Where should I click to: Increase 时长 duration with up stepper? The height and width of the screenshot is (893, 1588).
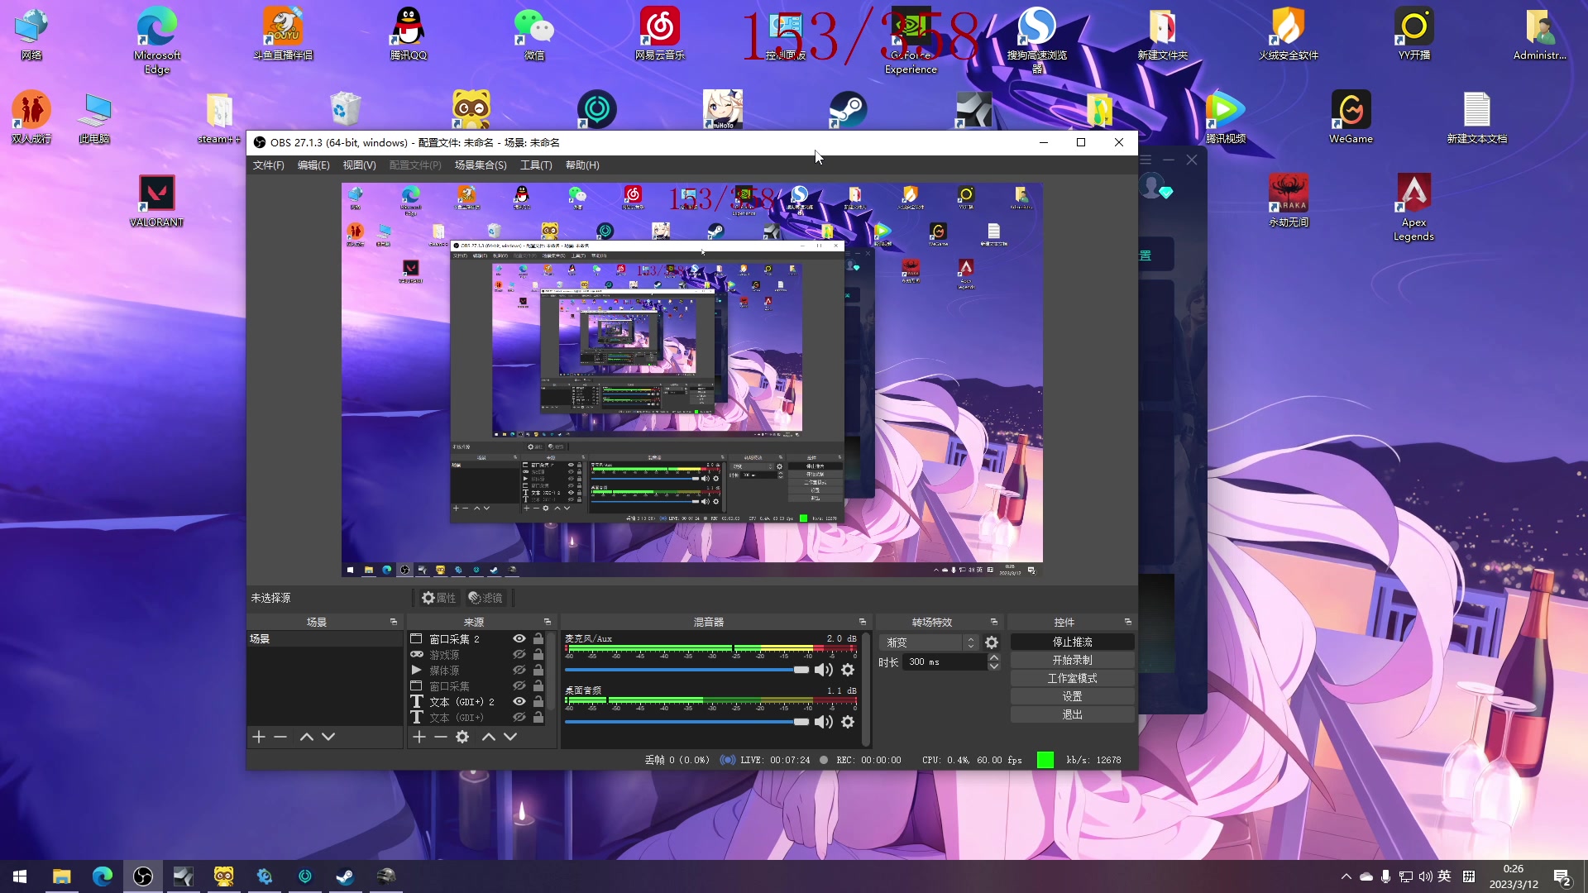tap(994, 657)
